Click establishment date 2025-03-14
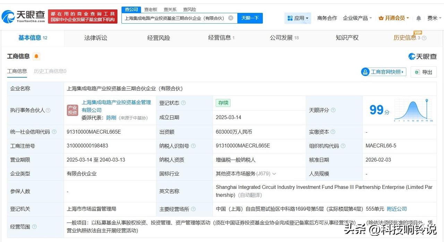Image resolution: width=444 pixels, height=242 pixels. [228, 117]
